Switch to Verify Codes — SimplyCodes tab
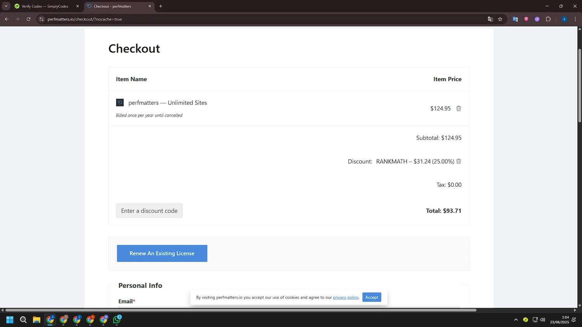Screen dimensions: 582x327 45,6
